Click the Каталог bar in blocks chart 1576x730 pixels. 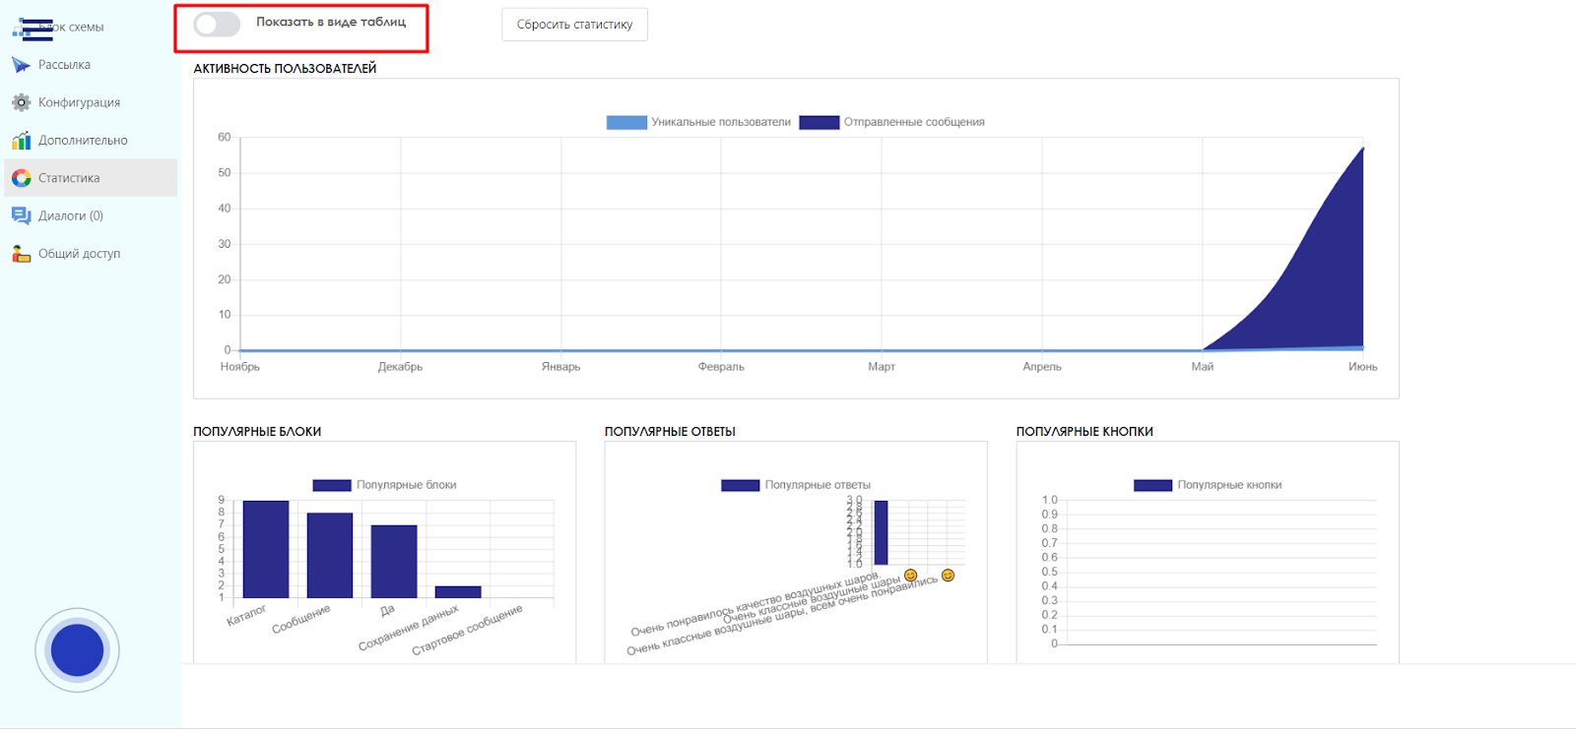click(x=266, y=549)
